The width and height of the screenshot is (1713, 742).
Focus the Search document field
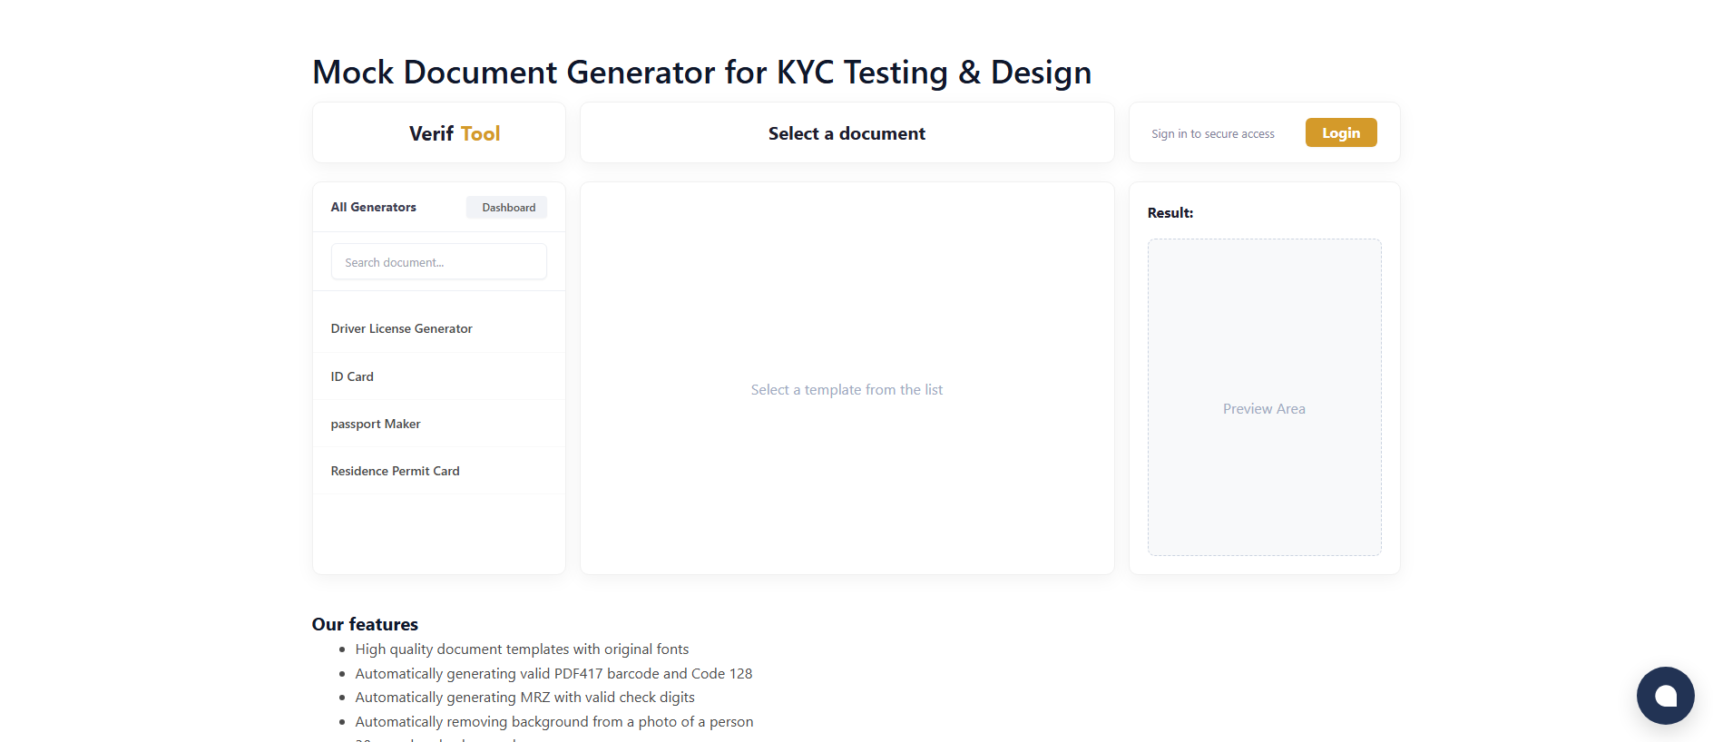click(439, 262)
